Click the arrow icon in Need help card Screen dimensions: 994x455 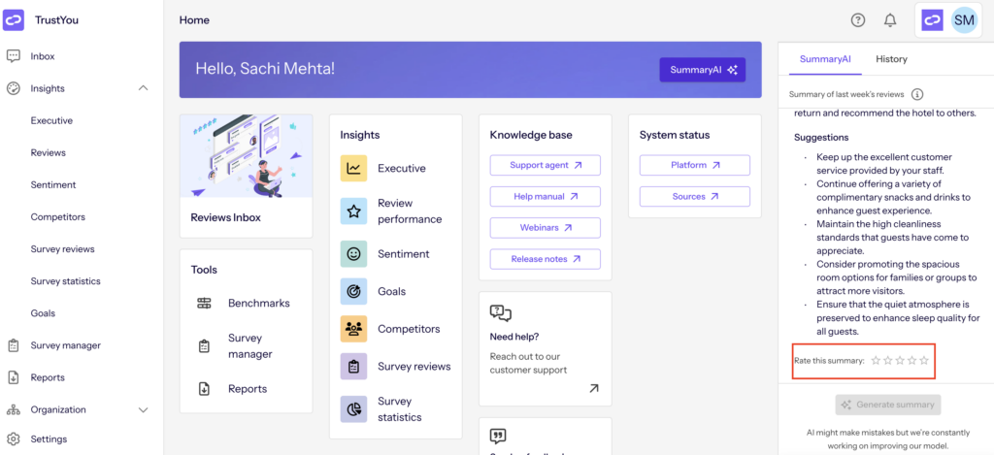coord(593,388)
